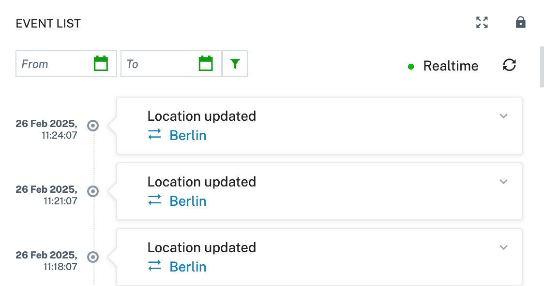The width and height of the screenshot is (544, 286).
Task: Click the reload events refresh icon
Action: [509, 65]
